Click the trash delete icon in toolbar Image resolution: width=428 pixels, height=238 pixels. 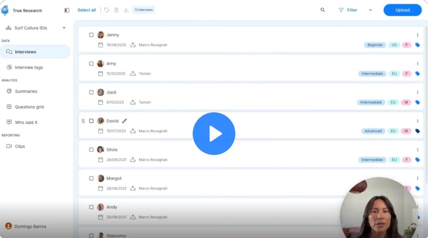click(x=116, y=10)
